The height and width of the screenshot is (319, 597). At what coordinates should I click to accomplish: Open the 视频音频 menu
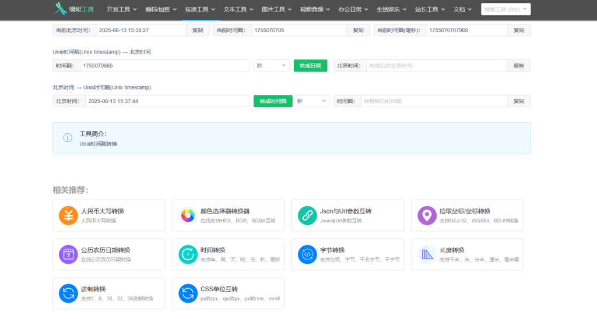(315, 9)
